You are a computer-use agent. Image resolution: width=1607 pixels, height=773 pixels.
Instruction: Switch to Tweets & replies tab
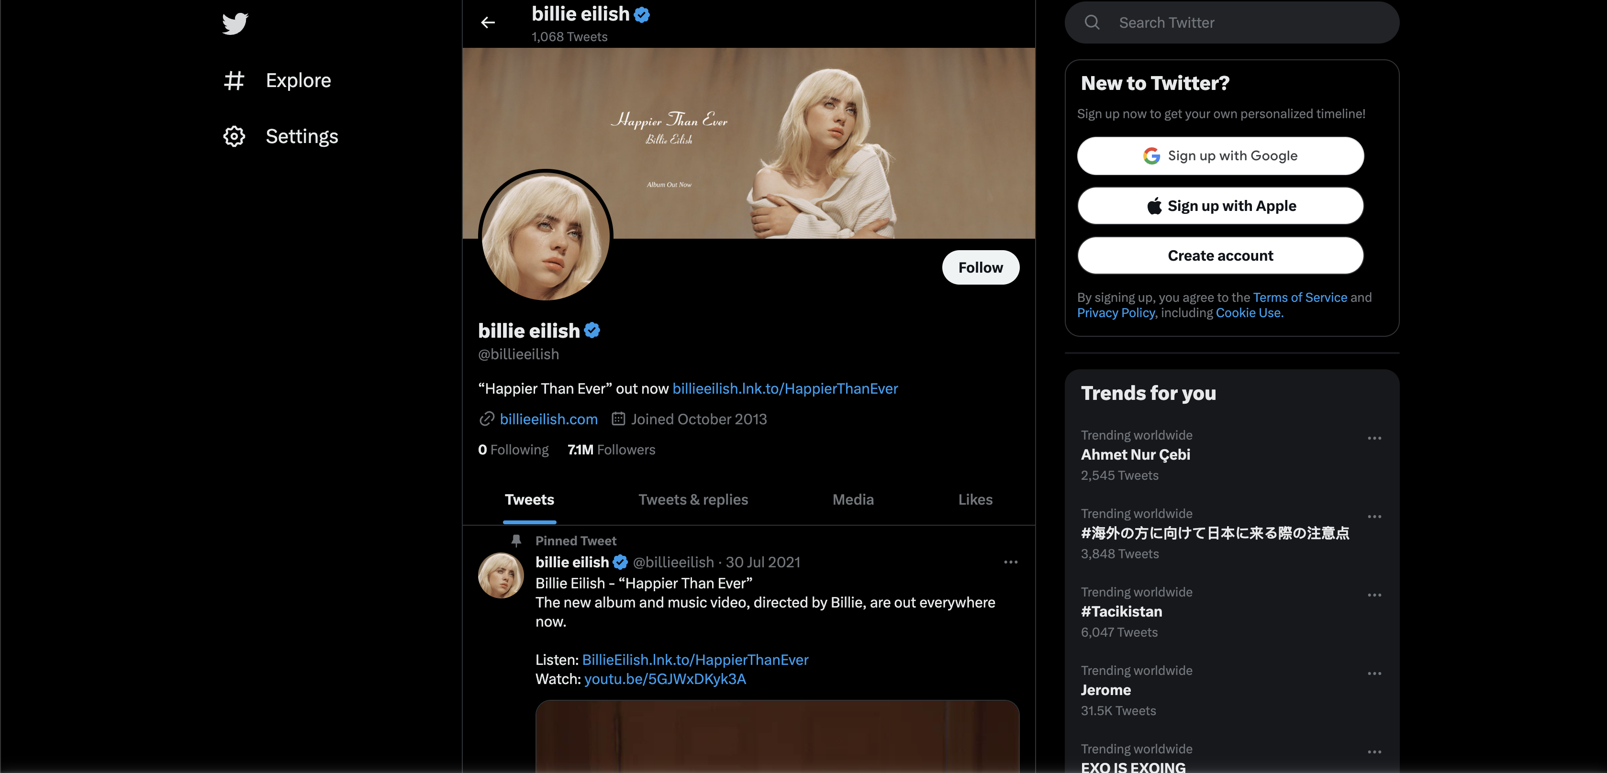click(x=693, y=500)
